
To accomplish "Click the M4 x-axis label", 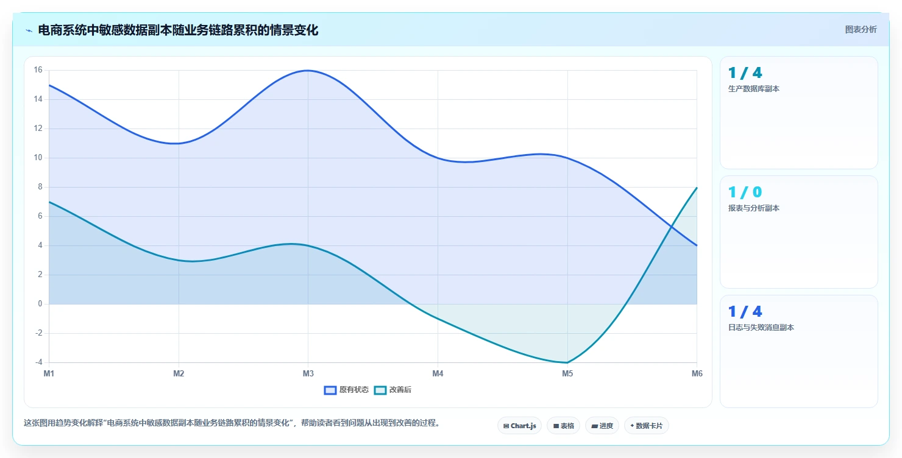I will tap(438, 373).
